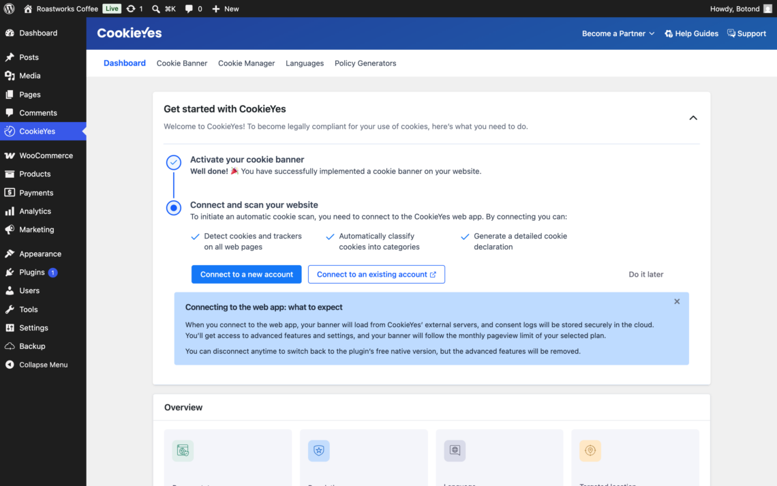Click the New content plus button
777x486 pixels.
(x=226, y=8)
